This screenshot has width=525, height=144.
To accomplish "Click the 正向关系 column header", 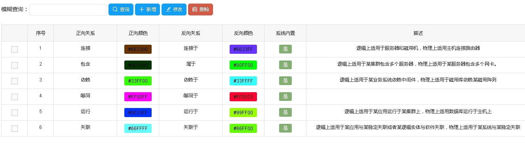I will tap(86, 33).
